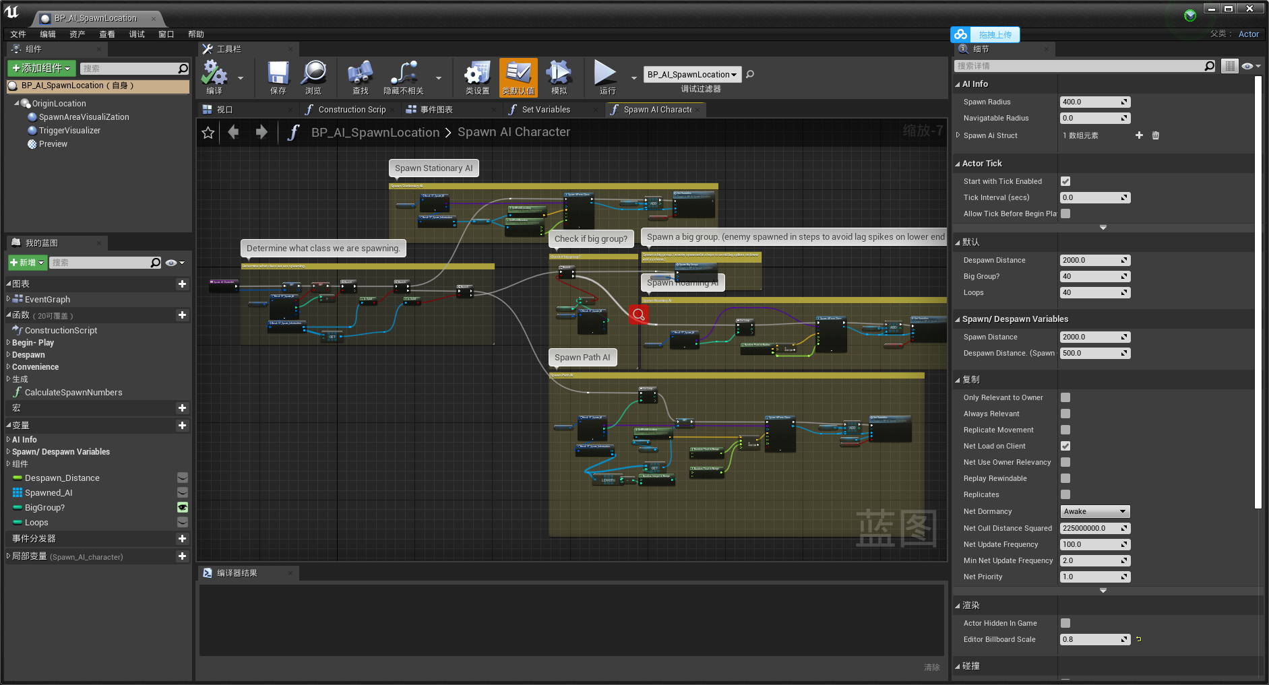Open the Window (窗口) menu

[x=166, y=34]
